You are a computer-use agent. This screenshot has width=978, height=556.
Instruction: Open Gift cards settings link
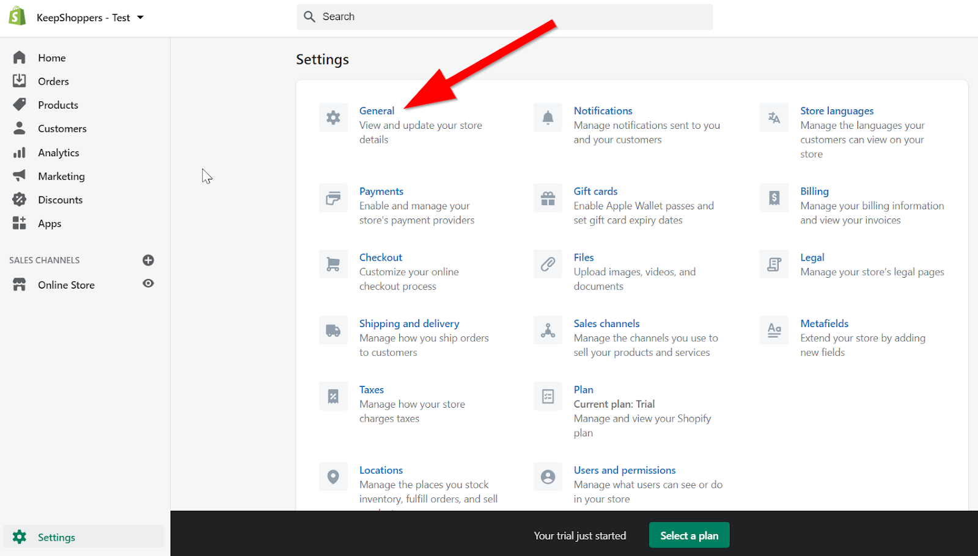click(595, 191)
